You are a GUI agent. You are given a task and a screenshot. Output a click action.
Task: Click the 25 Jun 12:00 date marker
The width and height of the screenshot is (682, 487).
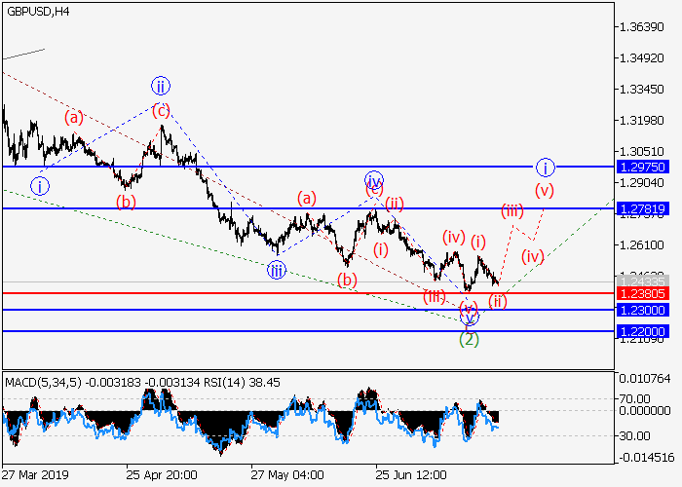click(411, 474)
